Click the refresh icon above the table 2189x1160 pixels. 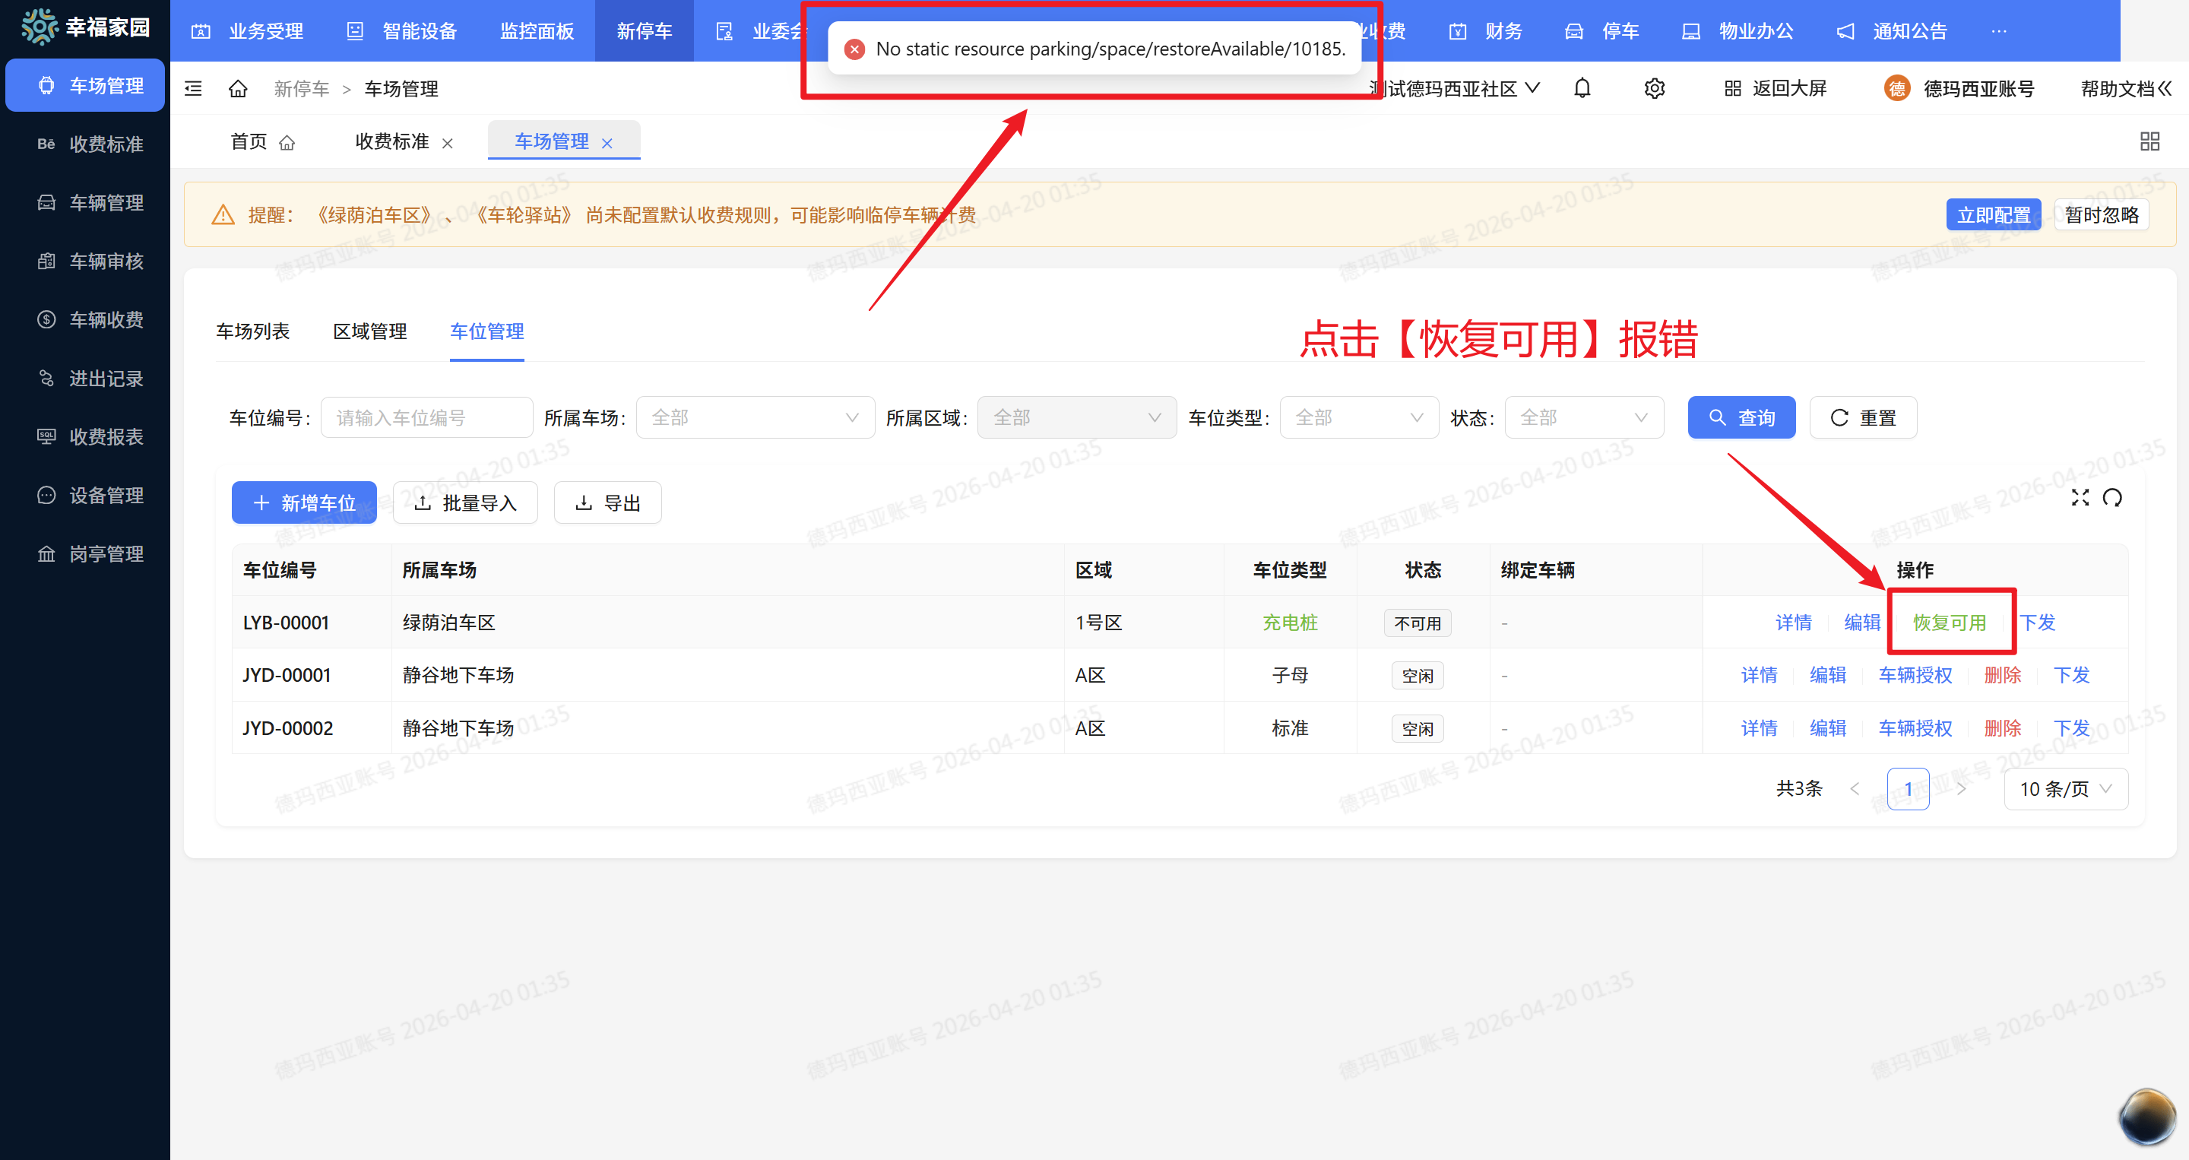pos(2113,498)
